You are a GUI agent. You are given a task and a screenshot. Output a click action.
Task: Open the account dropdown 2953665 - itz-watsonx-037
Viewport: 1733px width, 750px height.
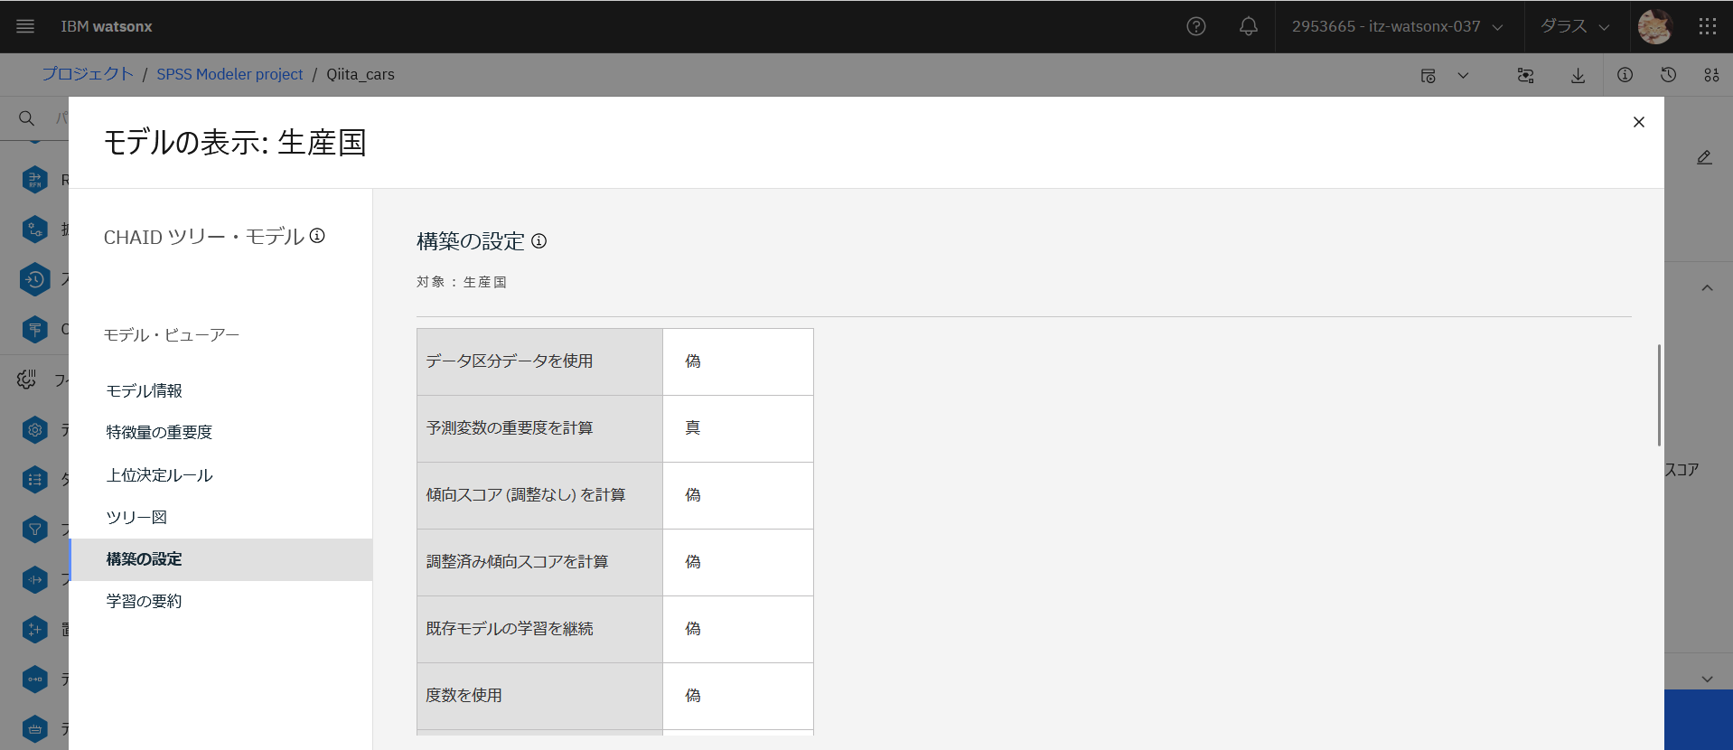point(1398,26)
